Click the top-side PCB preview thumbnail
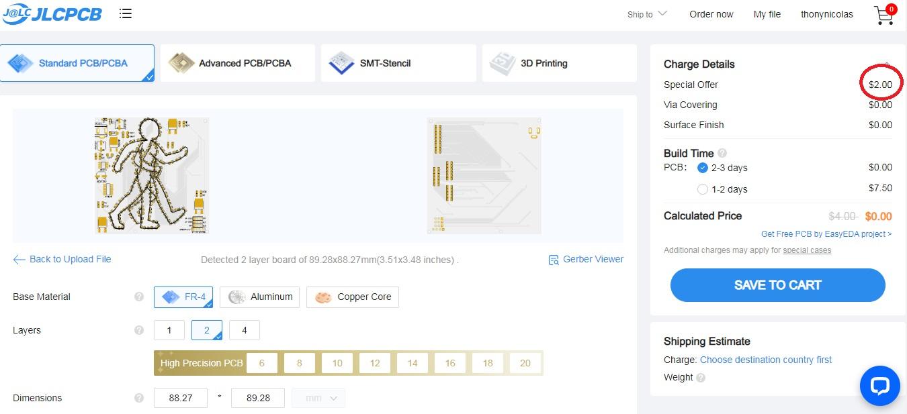The width and height of the screenshot is (907, 414). point(152,175)
